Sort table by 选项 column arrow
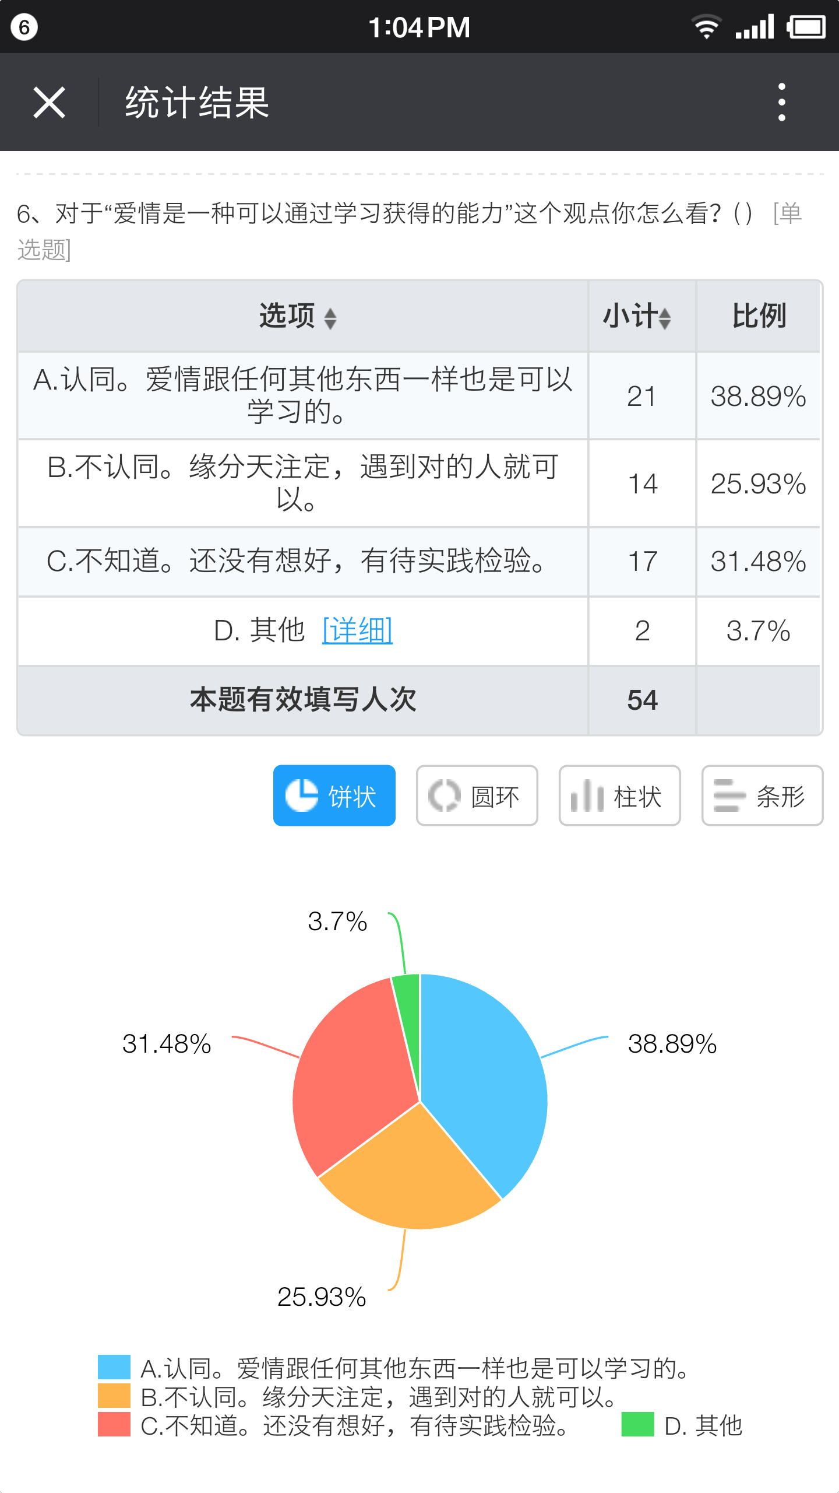This screenshot has width=839, height=1493. coord(330,318)
